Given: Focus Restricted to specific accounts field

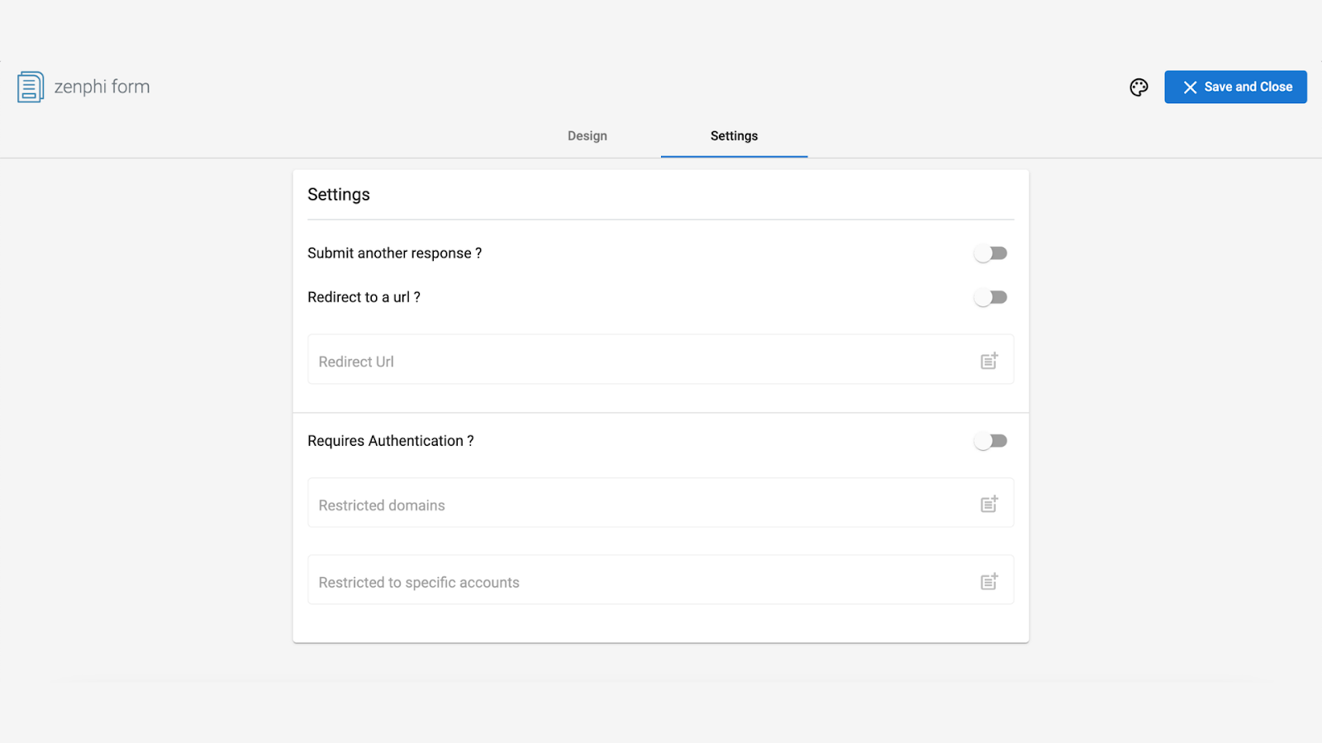Looking at the screenshot, I should [x=628, y=582].
